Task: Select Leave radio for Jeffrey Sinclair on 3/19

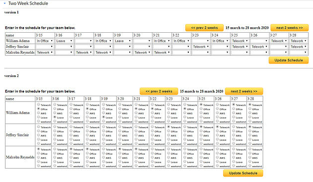Action: coord(104,139)
